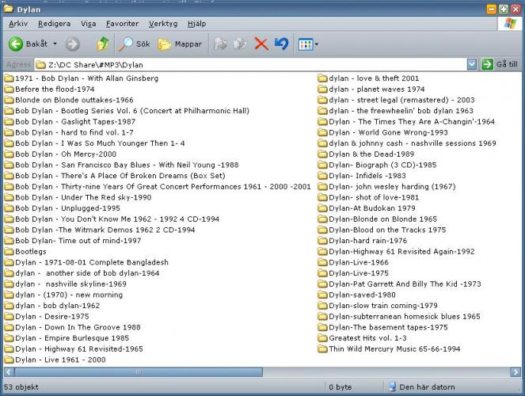Expand the address bar dropdown list

[x=472, y=65]
